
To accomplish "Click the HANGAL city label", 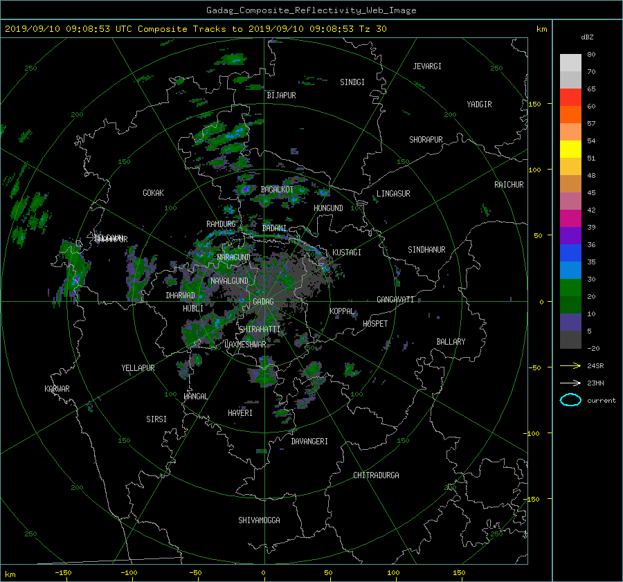I will [x=196, y=397].
